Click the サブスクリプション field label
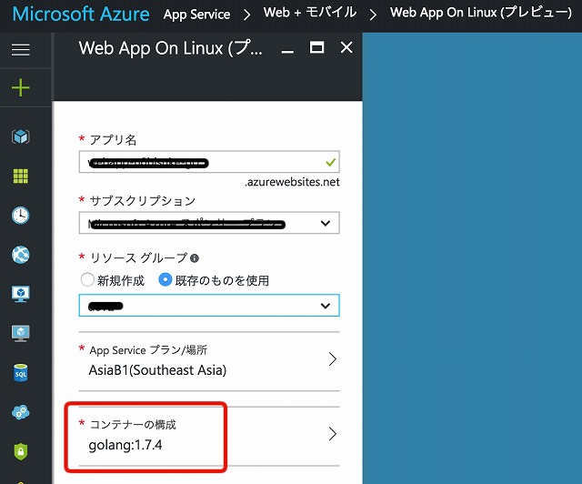 [x=143, y=201]
